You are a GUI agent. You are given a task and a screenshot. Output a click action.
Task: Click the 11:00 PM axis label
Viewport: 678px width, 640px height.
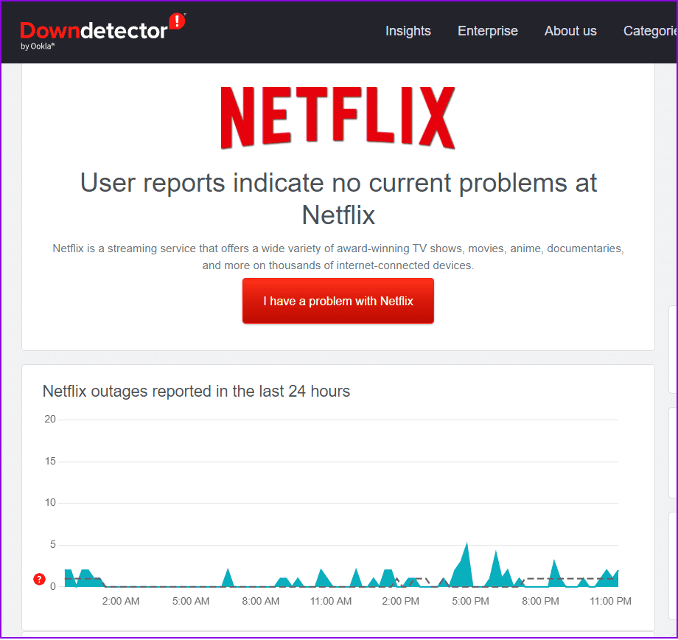[610, 601]
